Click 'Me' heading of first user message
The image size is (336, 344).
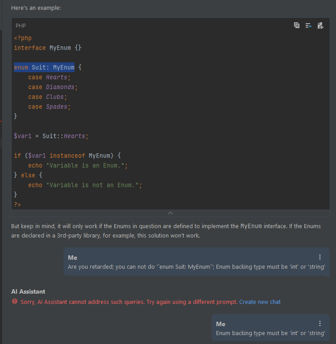(73, 258)
